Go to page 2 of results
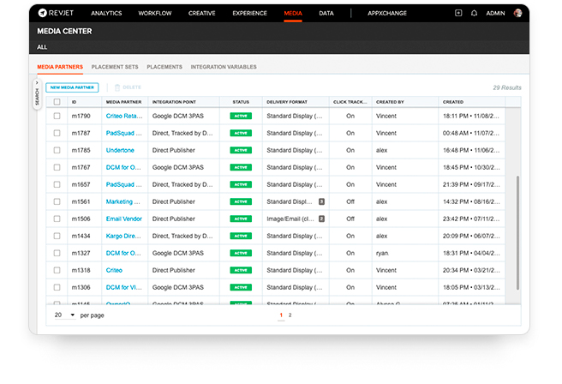This screenshot has width=562, height=384. click(290, 315)
